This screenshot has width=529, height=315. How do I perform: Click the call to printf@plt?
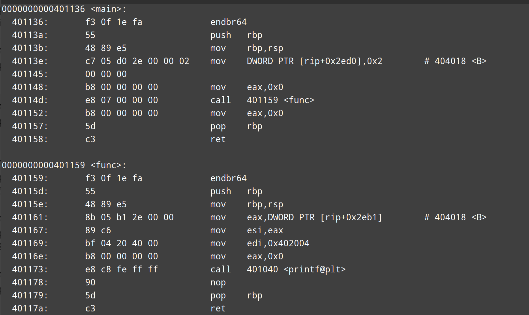click(278, 269)
